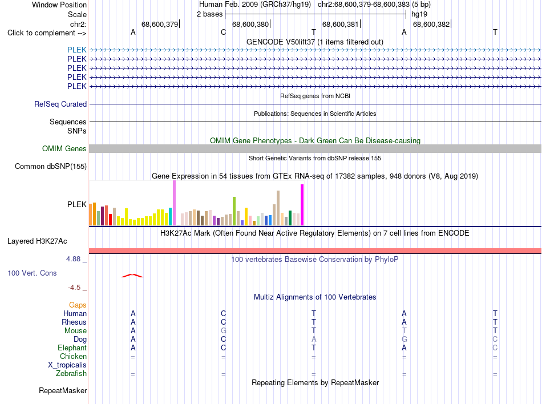The height and width of the screenshot is (404, 542).
Task: Click the GTEx Gene Expression track title
Action: point(315,176)
